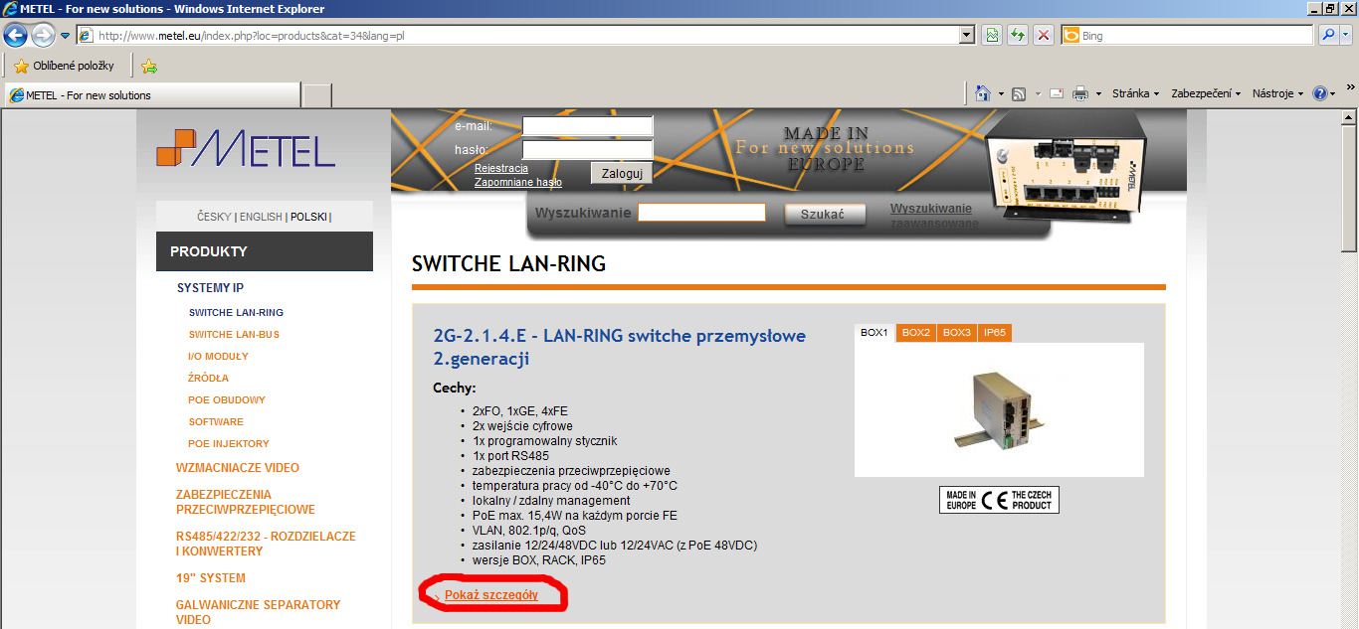Screen dimensions: 1359x629
Task: Select the BOX2 image tab
Action: pyautogui.click(x=916, y=333)
